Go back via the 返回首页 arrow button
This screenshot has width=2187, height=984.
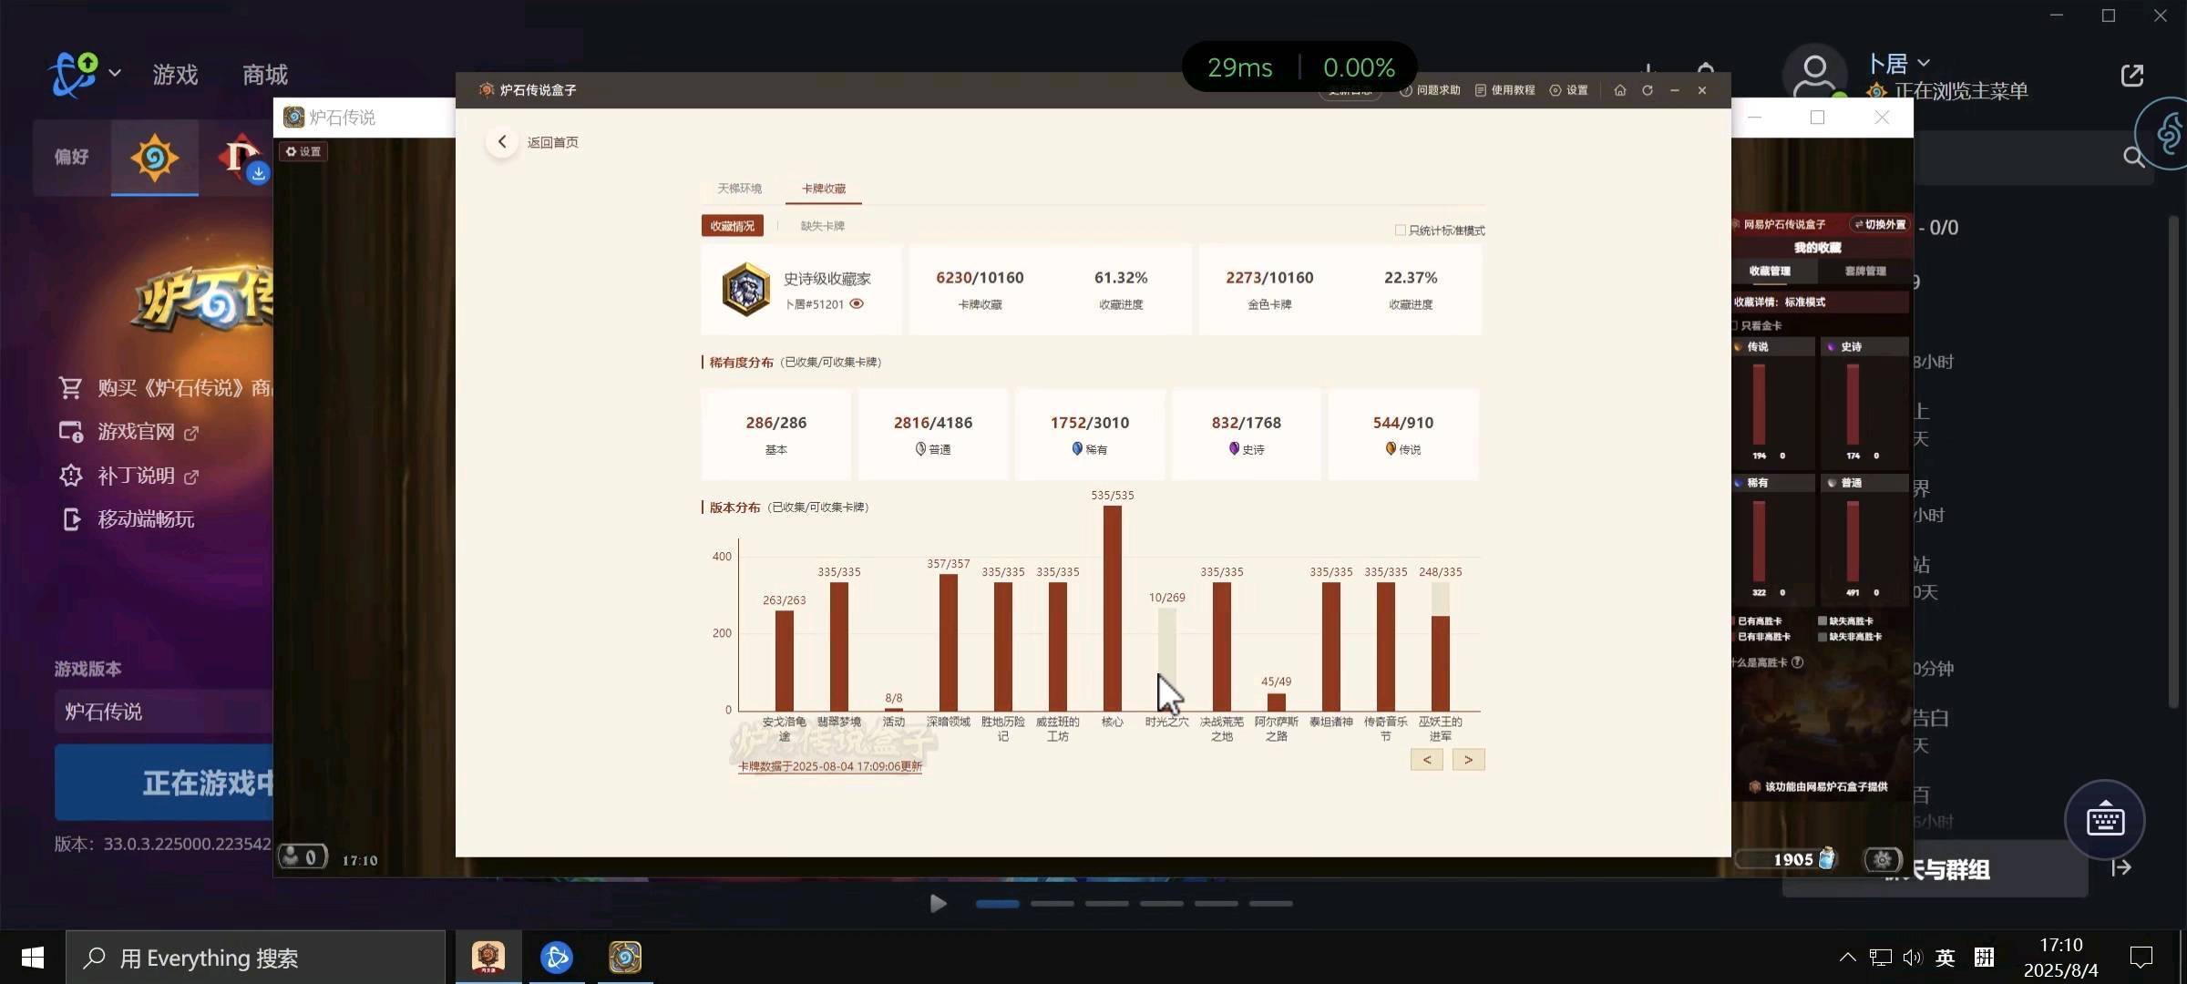pos(501,142)
